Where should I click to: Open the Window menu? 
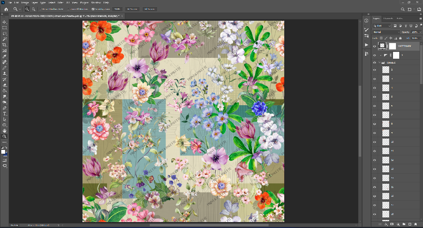click(x=96, y=3)
